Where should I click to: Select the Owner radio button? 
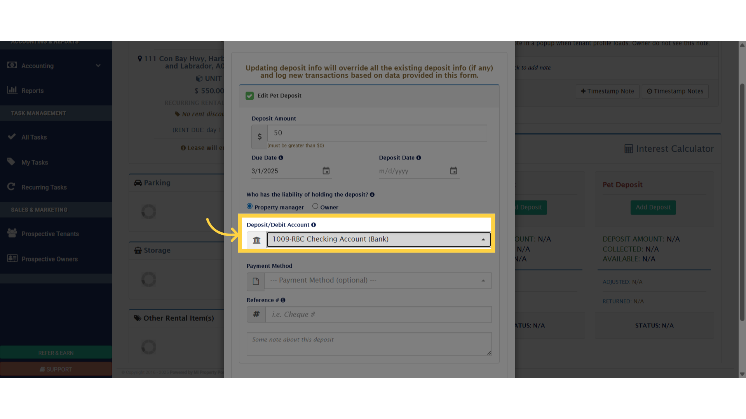tap(315, 206)
